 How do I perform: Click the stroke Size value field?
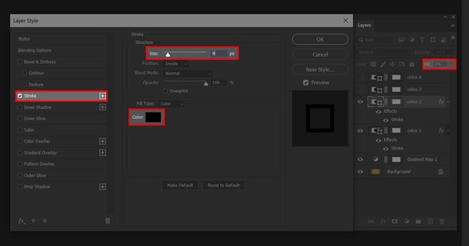click(x=219, y=53)
